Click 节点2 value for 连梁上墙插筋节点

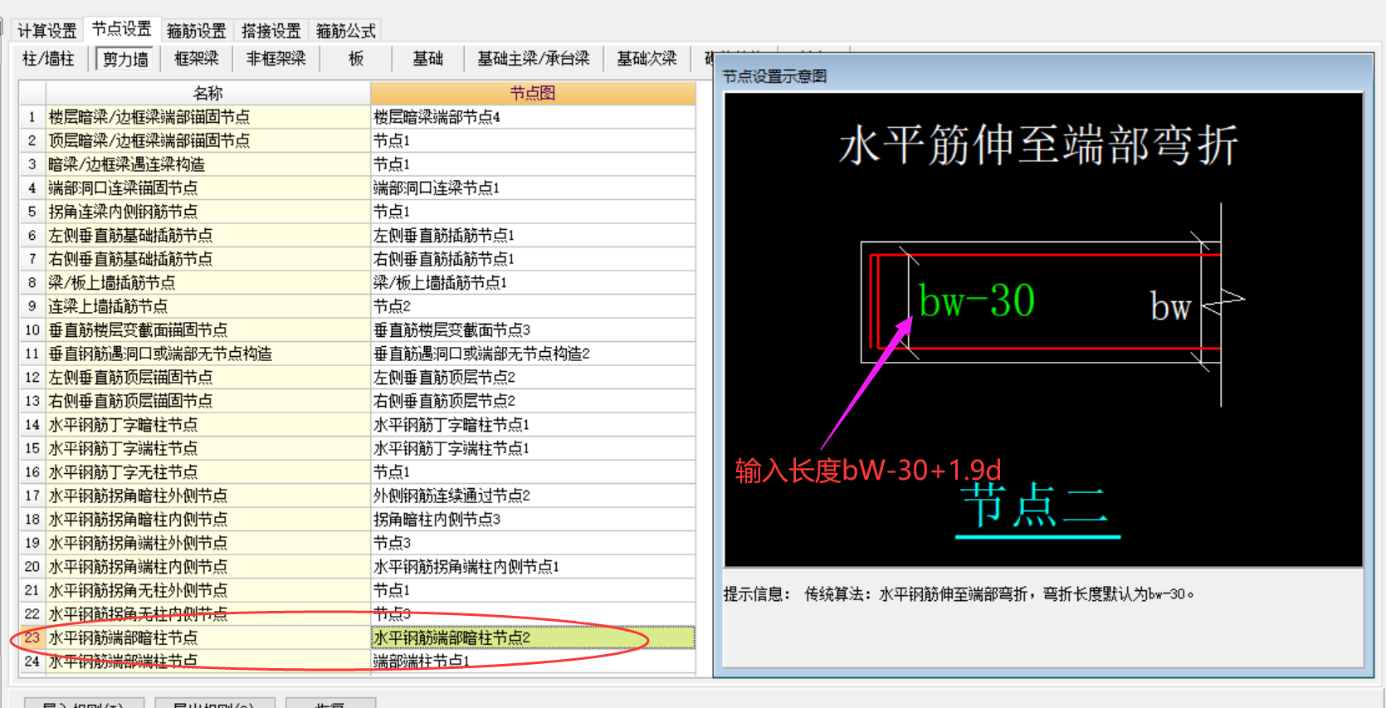533,306
